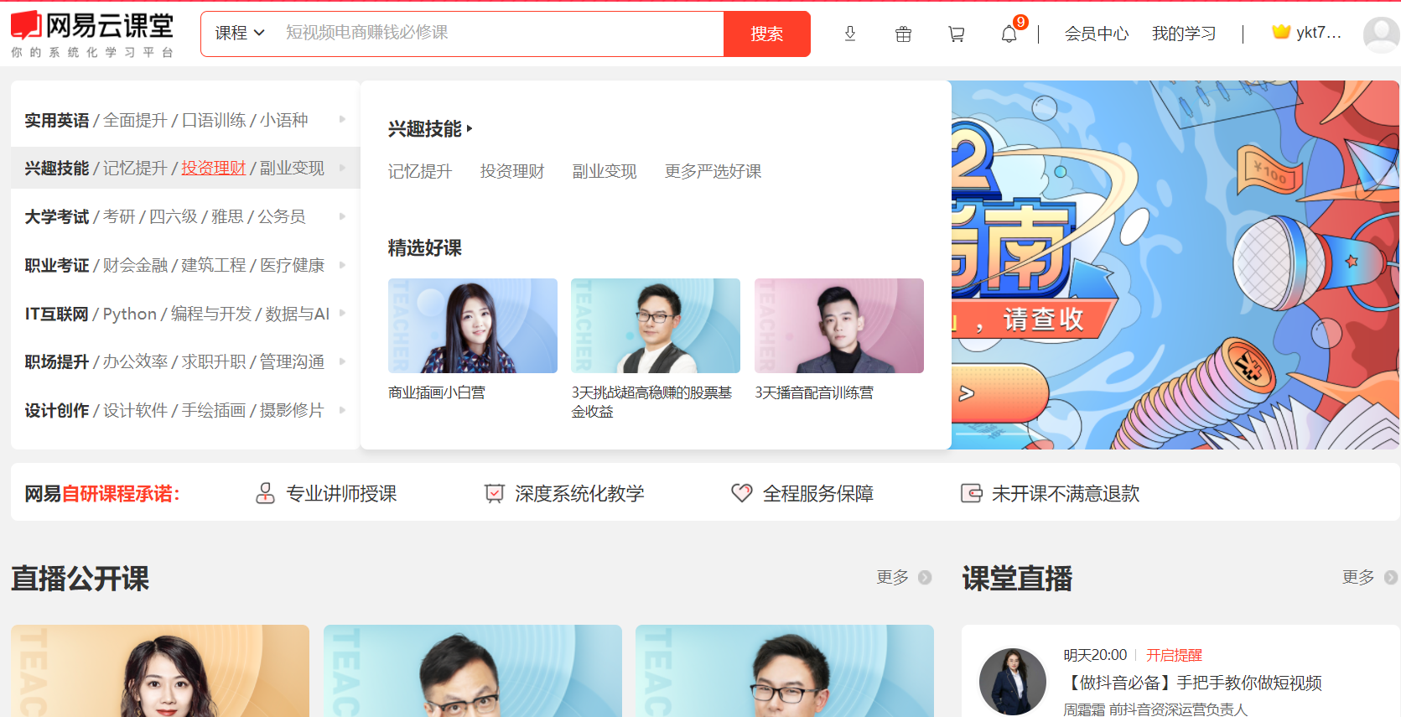Expand the 大学考试 category arrow
Screen dimensions: 1401x717
click(x=342, y=216)
